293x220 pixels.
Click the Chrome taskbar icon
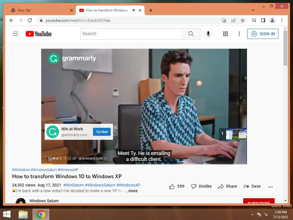point(41,214)
